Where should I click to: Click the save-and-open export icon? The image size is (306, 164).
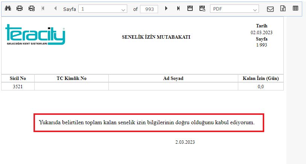(202, 8)
